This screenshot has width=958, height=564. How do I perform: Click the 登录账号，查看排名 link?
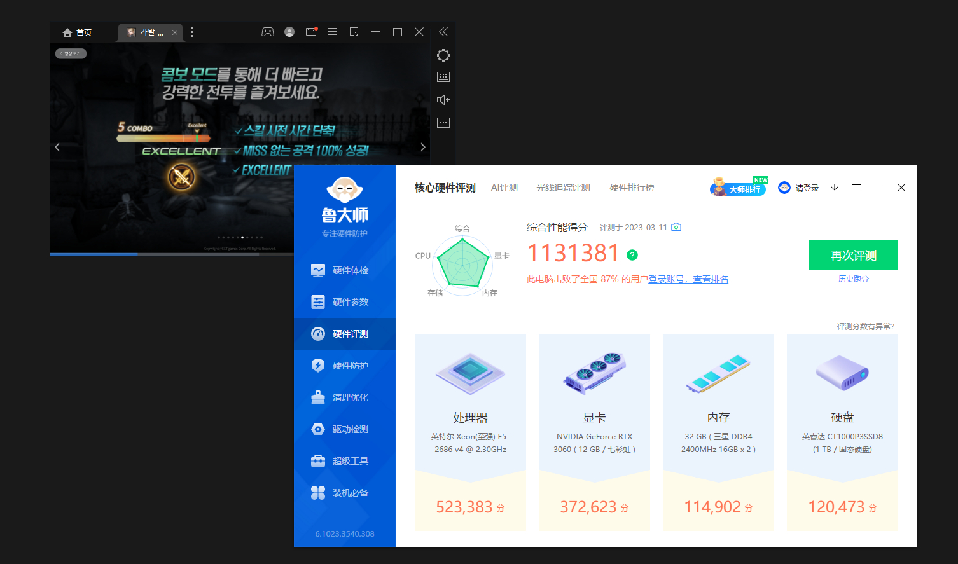click(688, 279)
